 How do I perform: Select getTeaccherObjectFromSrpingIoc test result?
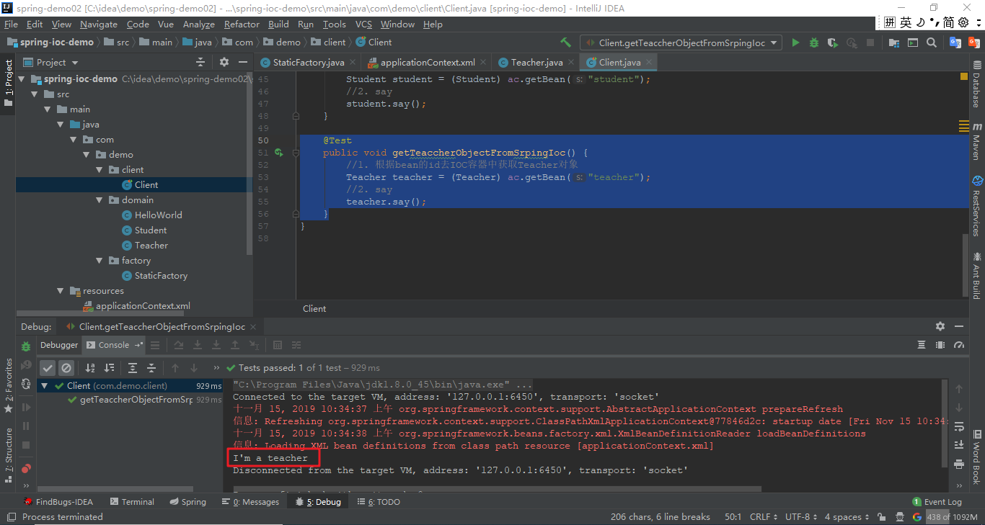pyautogui.click(x=136, y=400)
